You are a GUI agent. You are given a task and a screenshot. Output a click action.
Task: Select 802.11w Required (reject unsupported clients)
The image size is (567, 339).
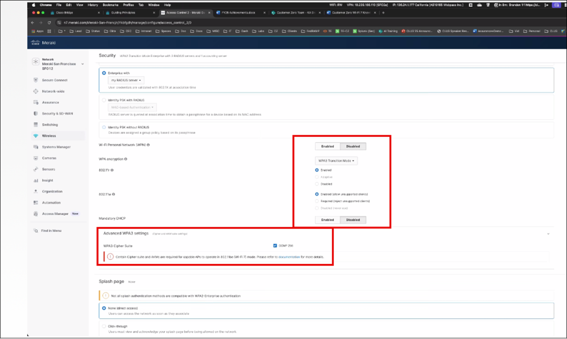point(317,201)
